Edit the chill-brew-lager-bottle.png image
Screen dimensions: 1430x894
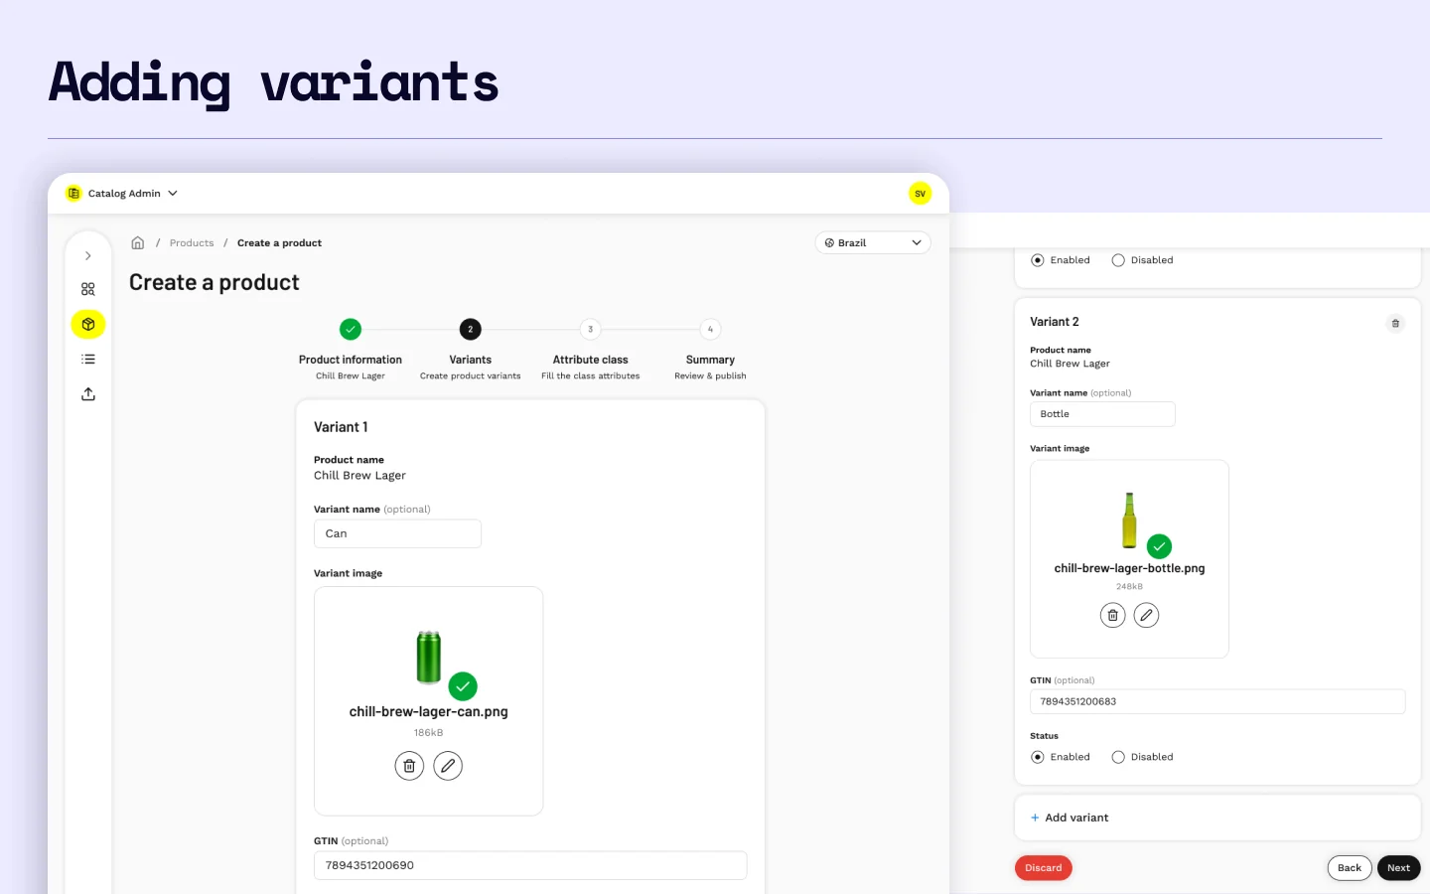[x=1146, y=615]
